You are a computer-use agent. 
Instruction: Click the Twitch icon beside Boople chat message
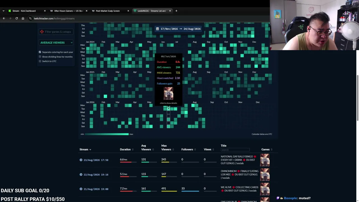278,198
